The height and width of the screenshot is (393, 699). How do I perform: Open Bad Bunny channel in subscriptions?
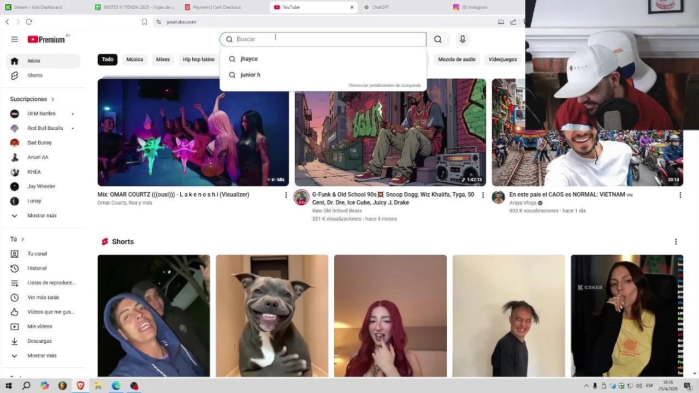pyautogui.click(x=43, y=142)
